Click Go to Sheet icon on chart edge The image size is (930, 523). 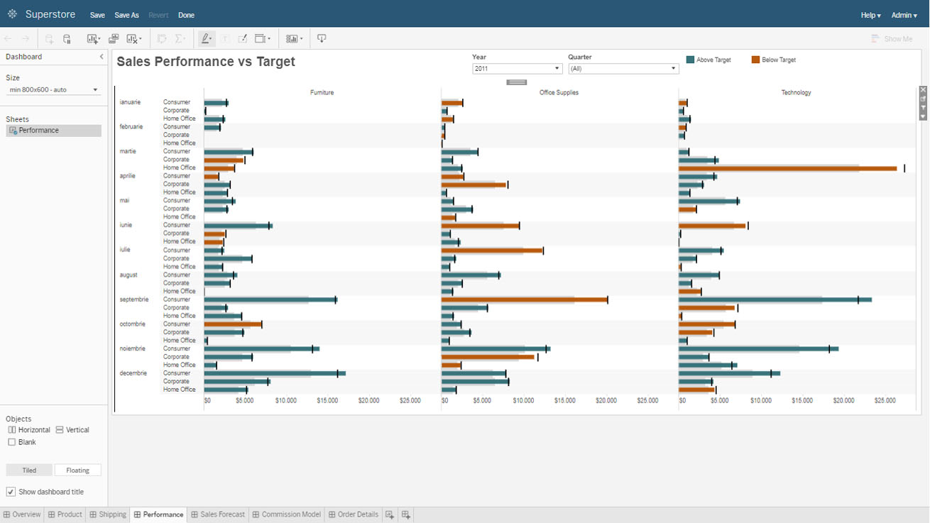click(x=923, y=99)
